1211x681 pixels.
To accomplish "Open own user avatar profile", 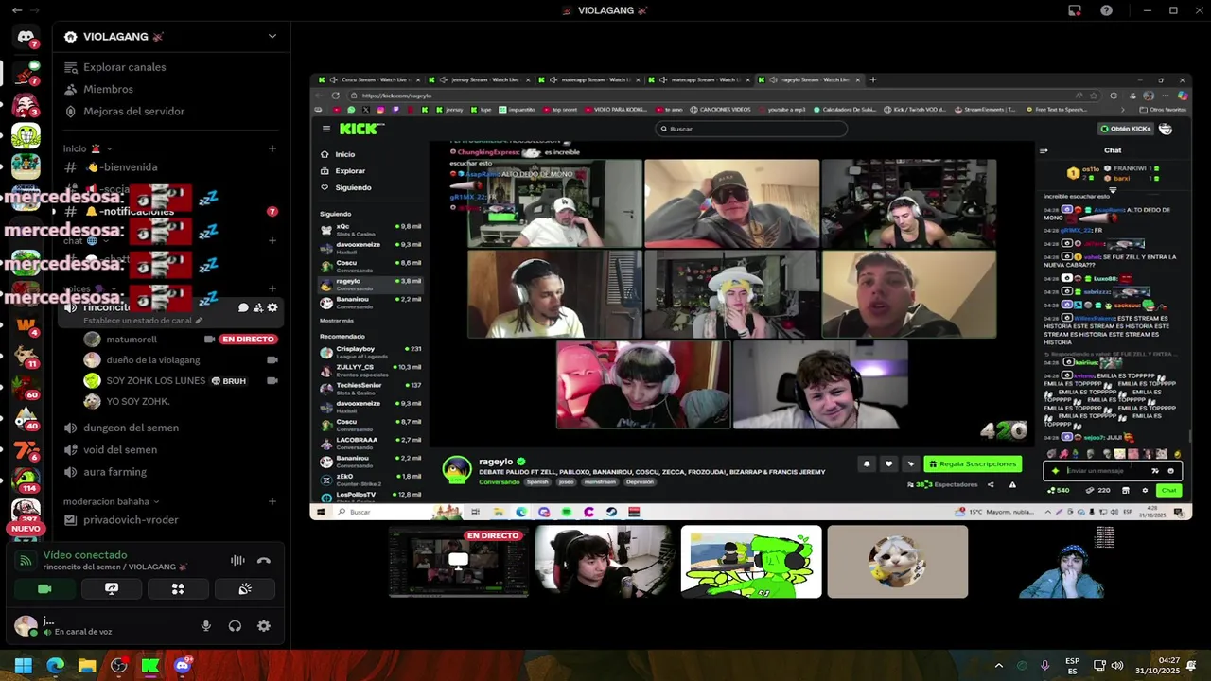I will pos(26,625).
